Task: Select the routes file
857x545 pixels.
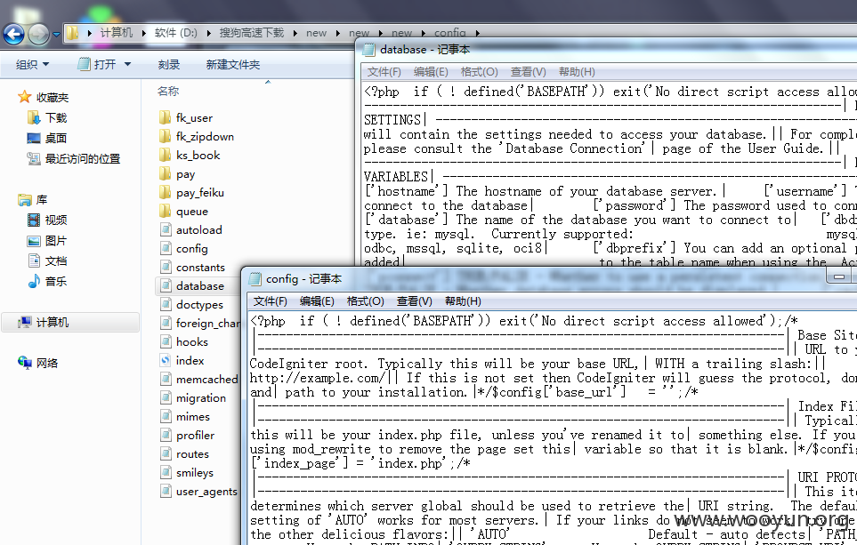Action: (185, 453)
